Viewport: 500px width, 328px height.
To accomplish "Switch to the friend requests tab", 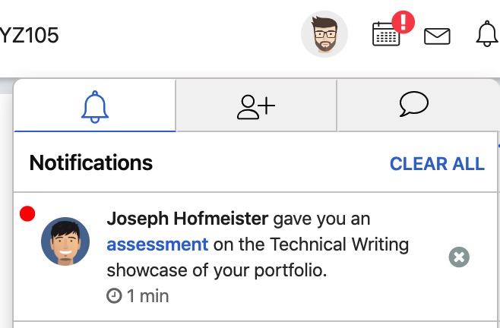I will (x=256, y=106).
